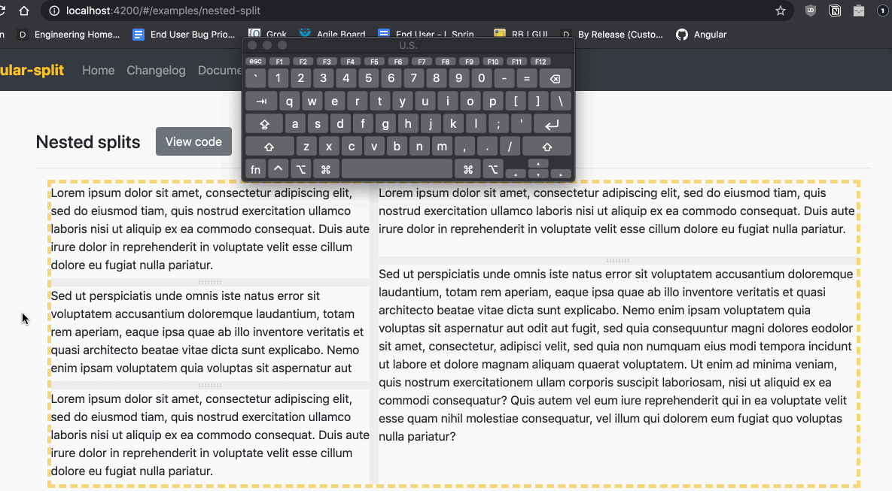This screenshot has width=892, height=491.
Task: Toggle the caps lock key on virtual keyboard
Action: 264,124
